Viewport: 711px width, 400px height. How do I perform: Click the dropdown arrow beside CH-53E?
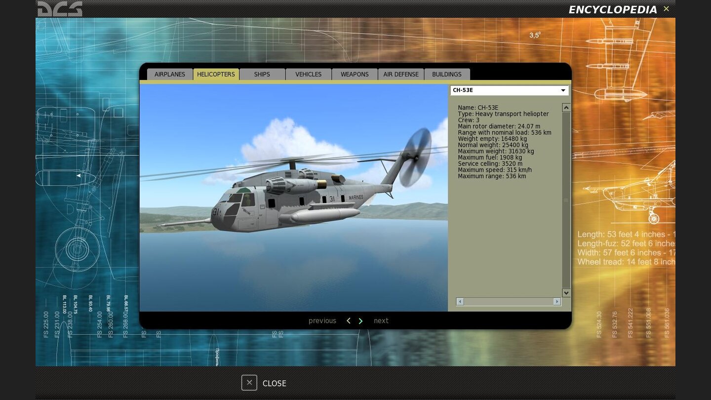(563, 90)
